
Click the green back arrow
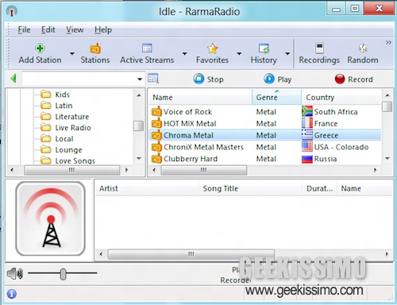pyautogui.click(x=13, y=79)
